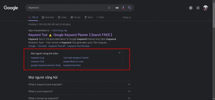Open the keywordtool.io URL dropdown arrow
This screenshot has height=100, width=215.
pyautogui.click(x=51, y=30)
